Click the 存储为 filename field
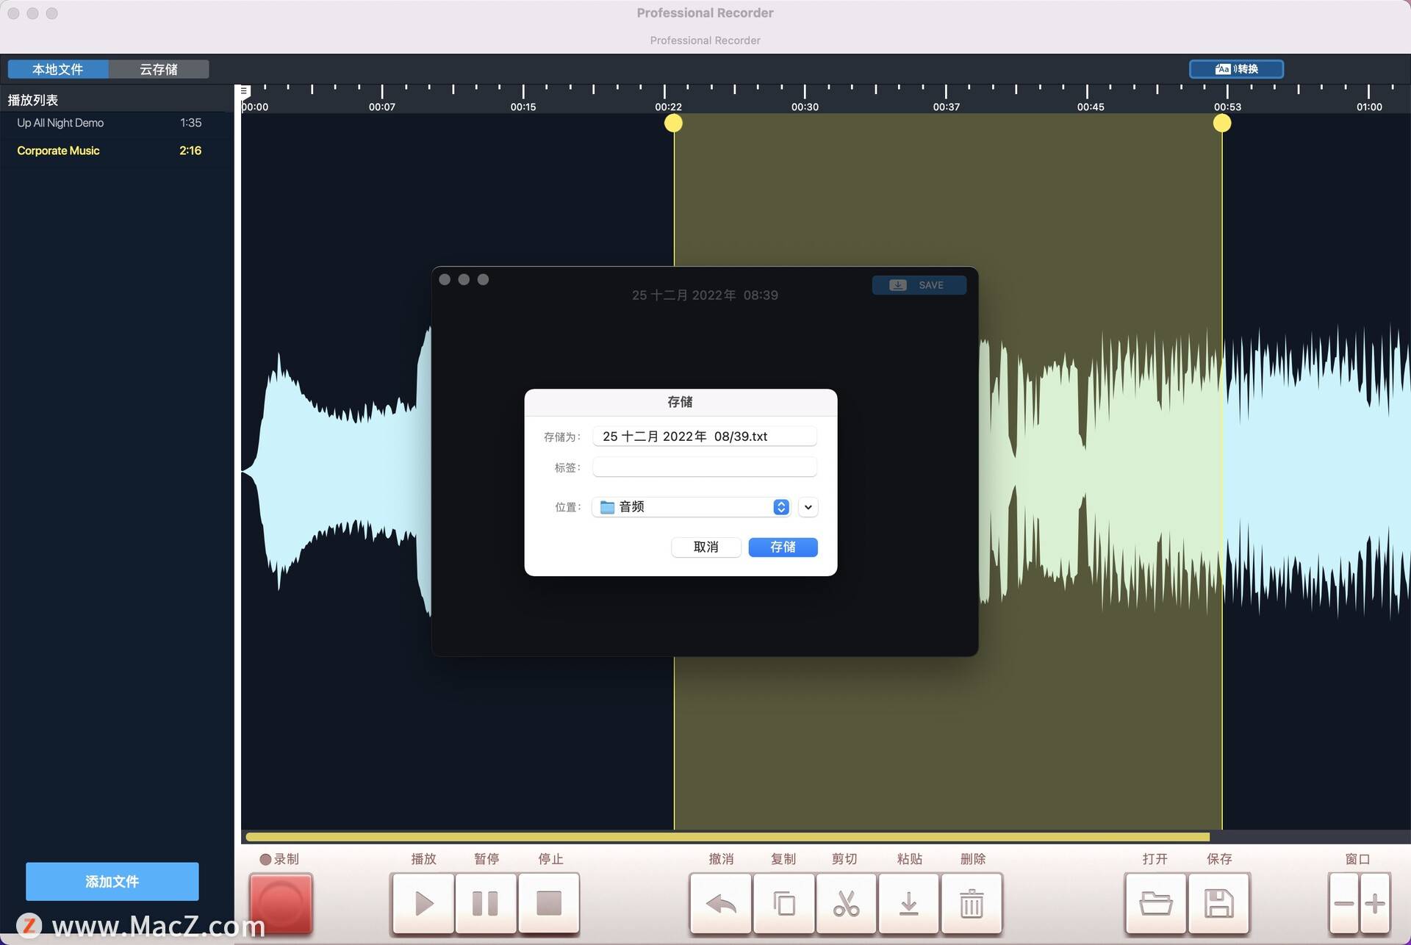The height and width of the screenshot is (945, 1411). (704, 436)
